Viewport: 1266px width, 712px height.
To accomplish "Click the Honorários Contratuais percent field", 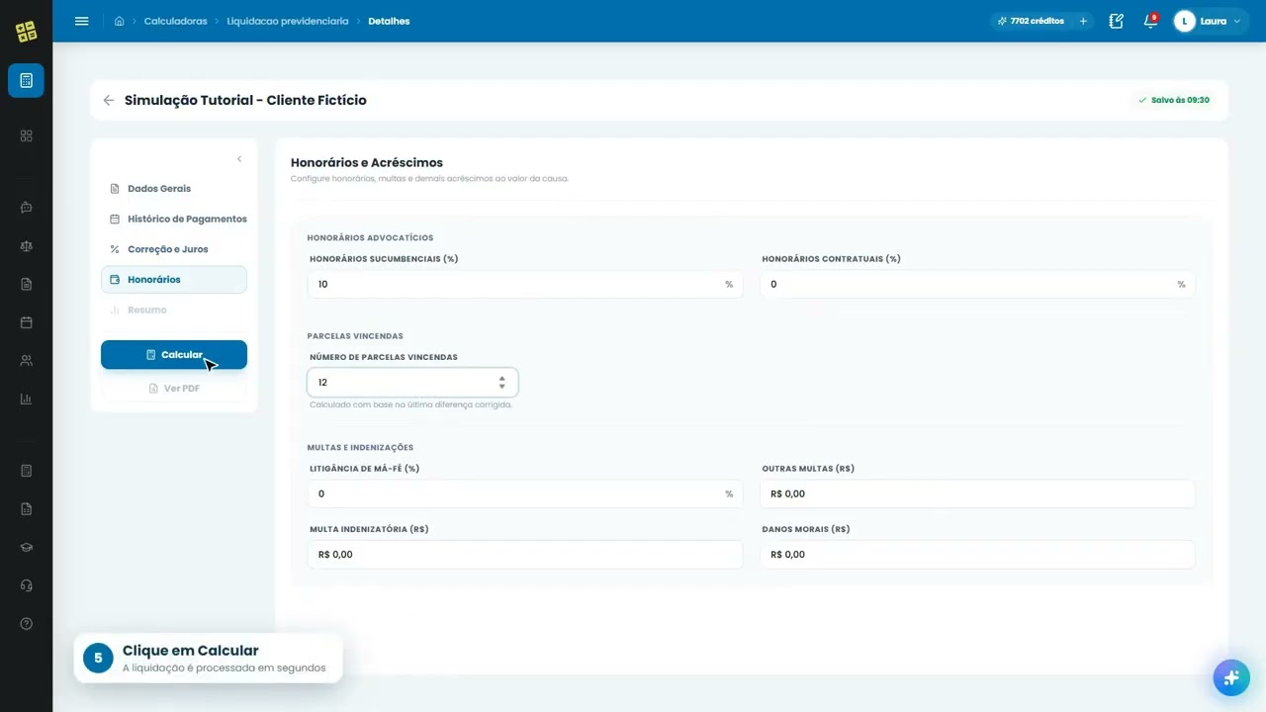I will click(977, 284).
